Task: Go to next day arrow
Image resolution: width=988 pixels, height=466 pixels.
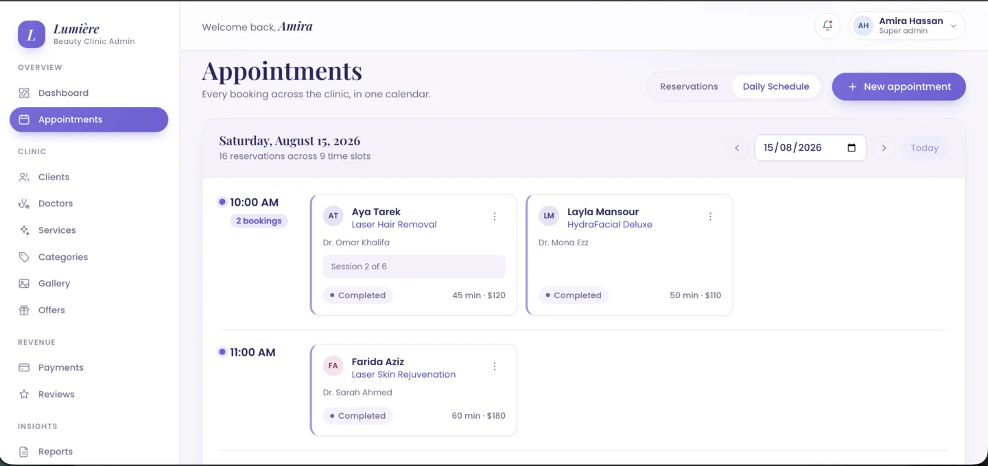Action: point(884,148)
